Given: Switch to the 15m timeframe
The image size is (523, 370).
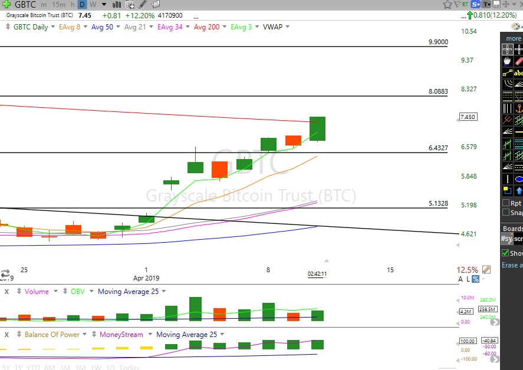Looking at the screenshot, I should coord(59,5).
